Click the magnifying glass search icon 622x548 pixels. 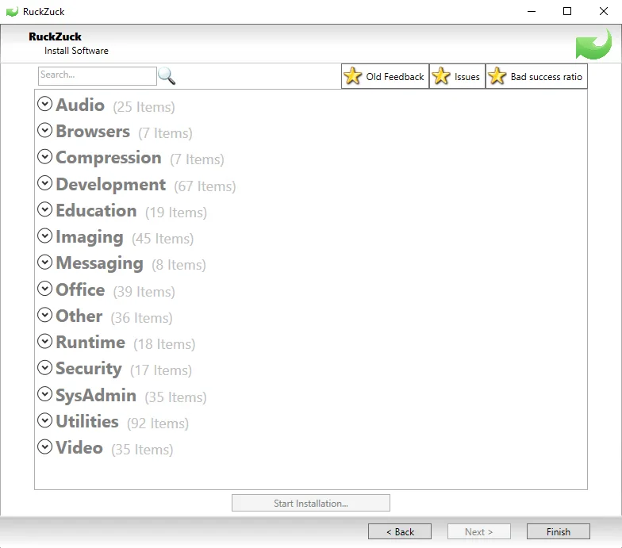tap(167, 76)
